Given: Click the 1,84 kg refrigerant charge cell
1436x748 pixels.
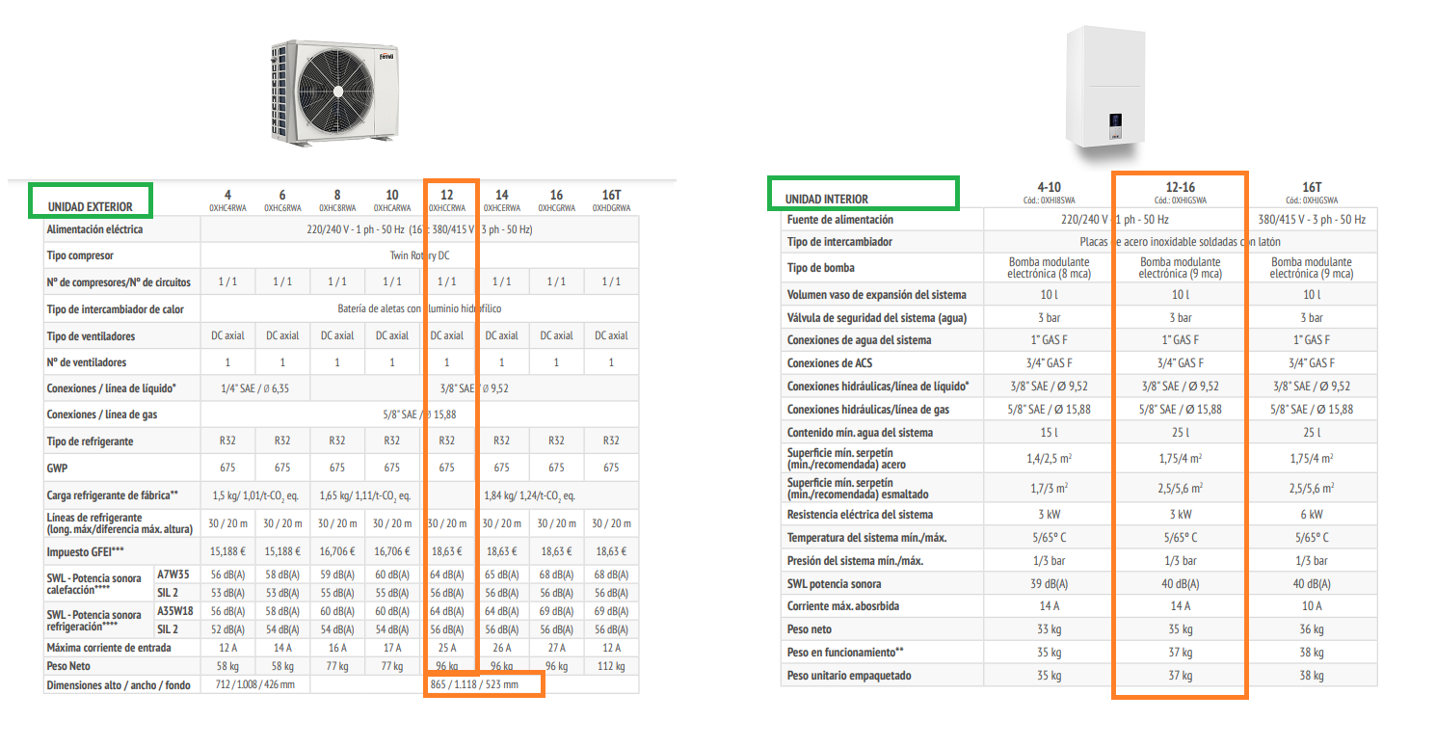Looking at the screenshot, I should (530, 495).
